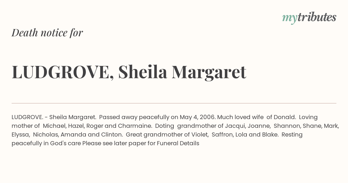Click the 'Death notice for' heading
The image size is (348, 183).
coord(47,33)
